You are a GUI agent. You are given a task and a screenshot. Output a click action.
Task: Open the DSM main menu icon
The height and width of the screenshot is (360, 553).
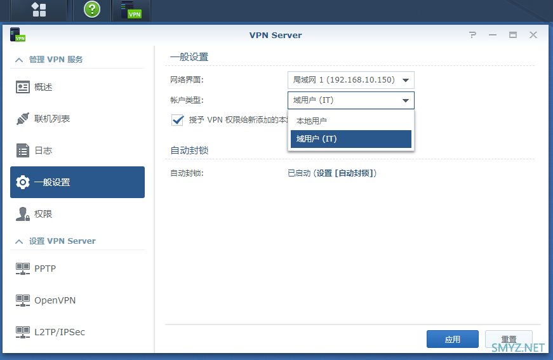[39, 10]
